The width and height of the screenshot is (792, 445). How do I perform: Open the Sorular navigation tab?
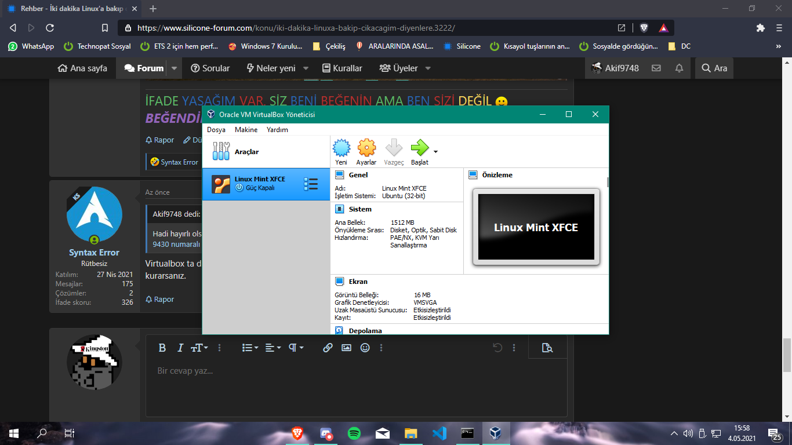point(210,68)
